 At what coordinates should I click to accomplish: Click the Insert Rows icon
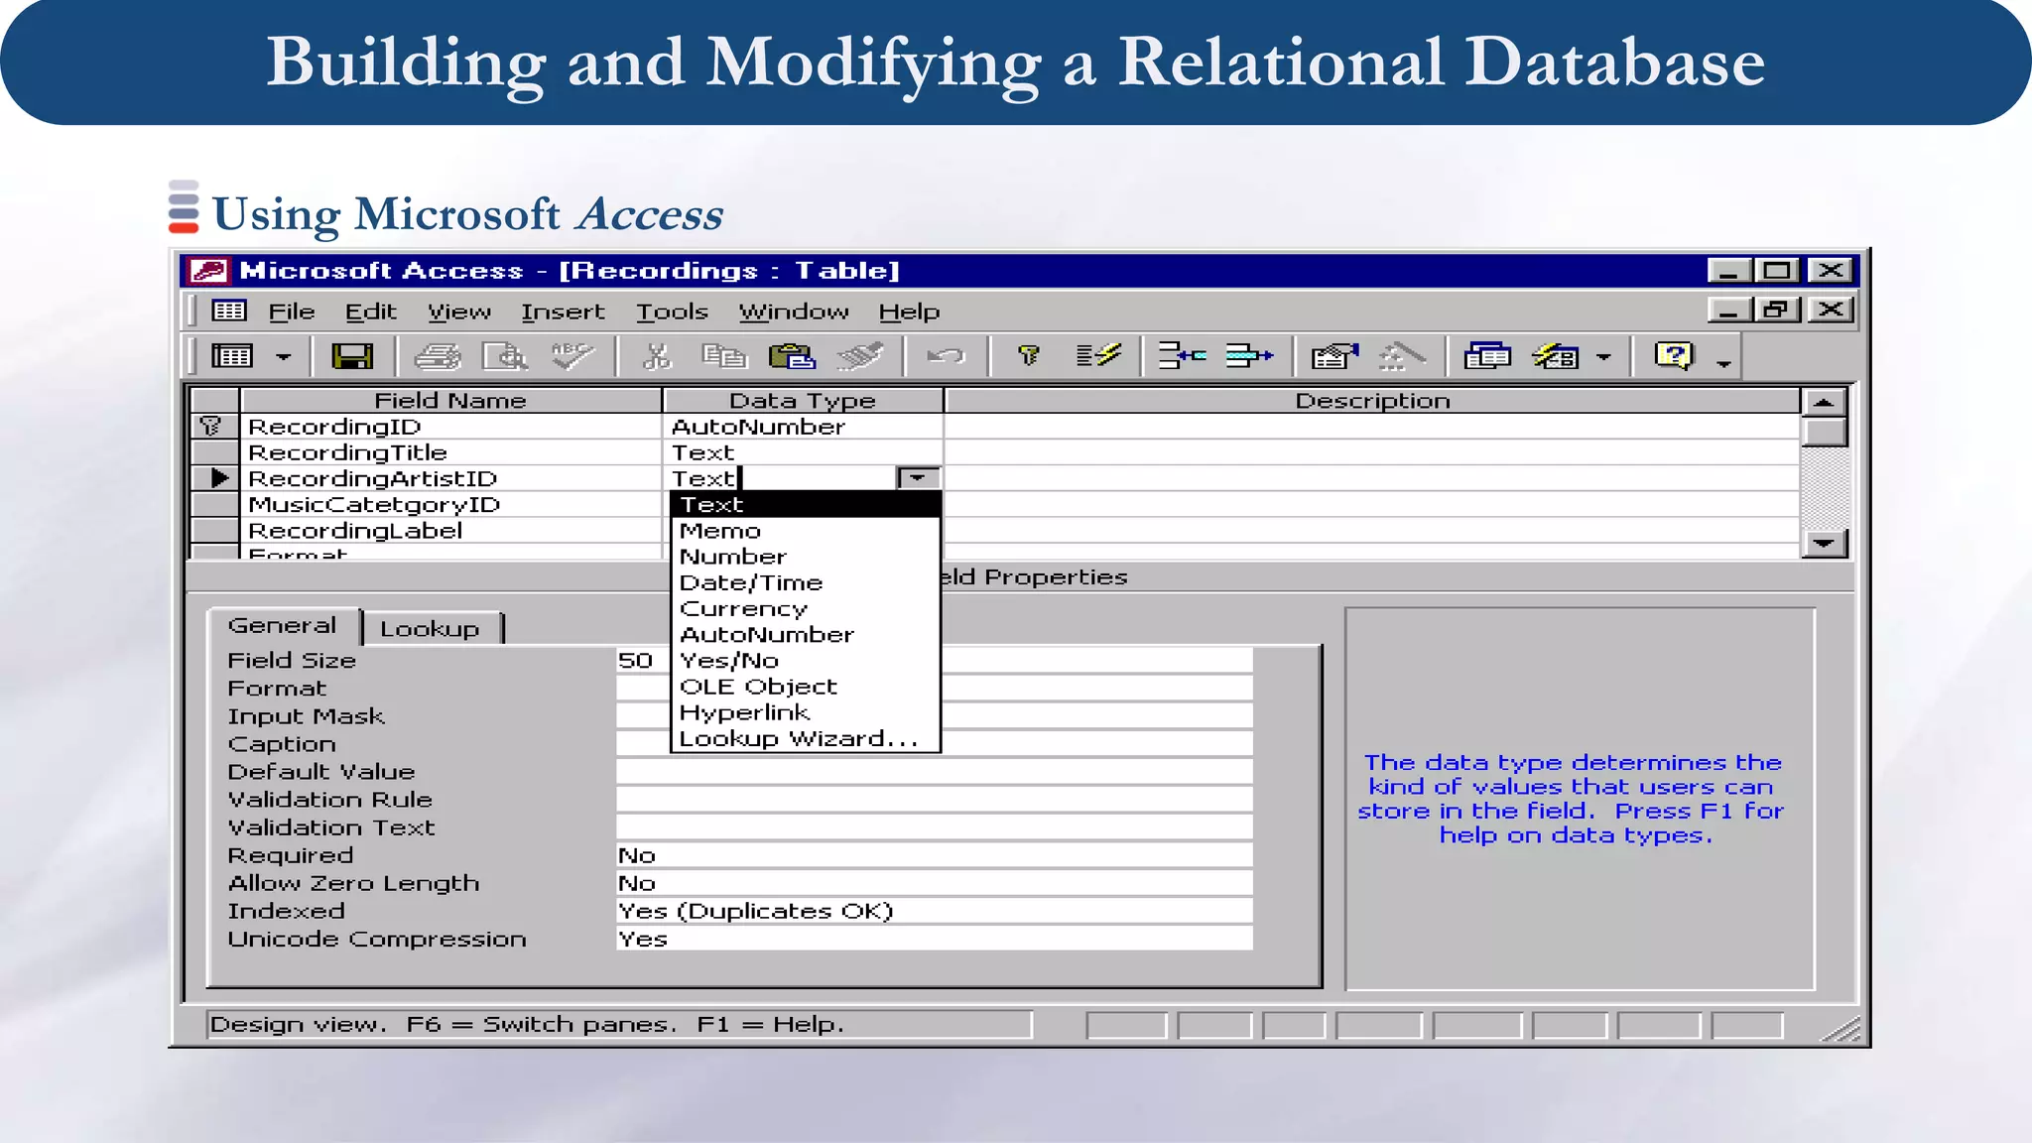[1183, 356]
